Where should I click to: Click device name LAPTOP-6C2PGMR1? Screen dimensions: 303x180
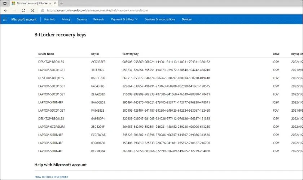[52, 127]
